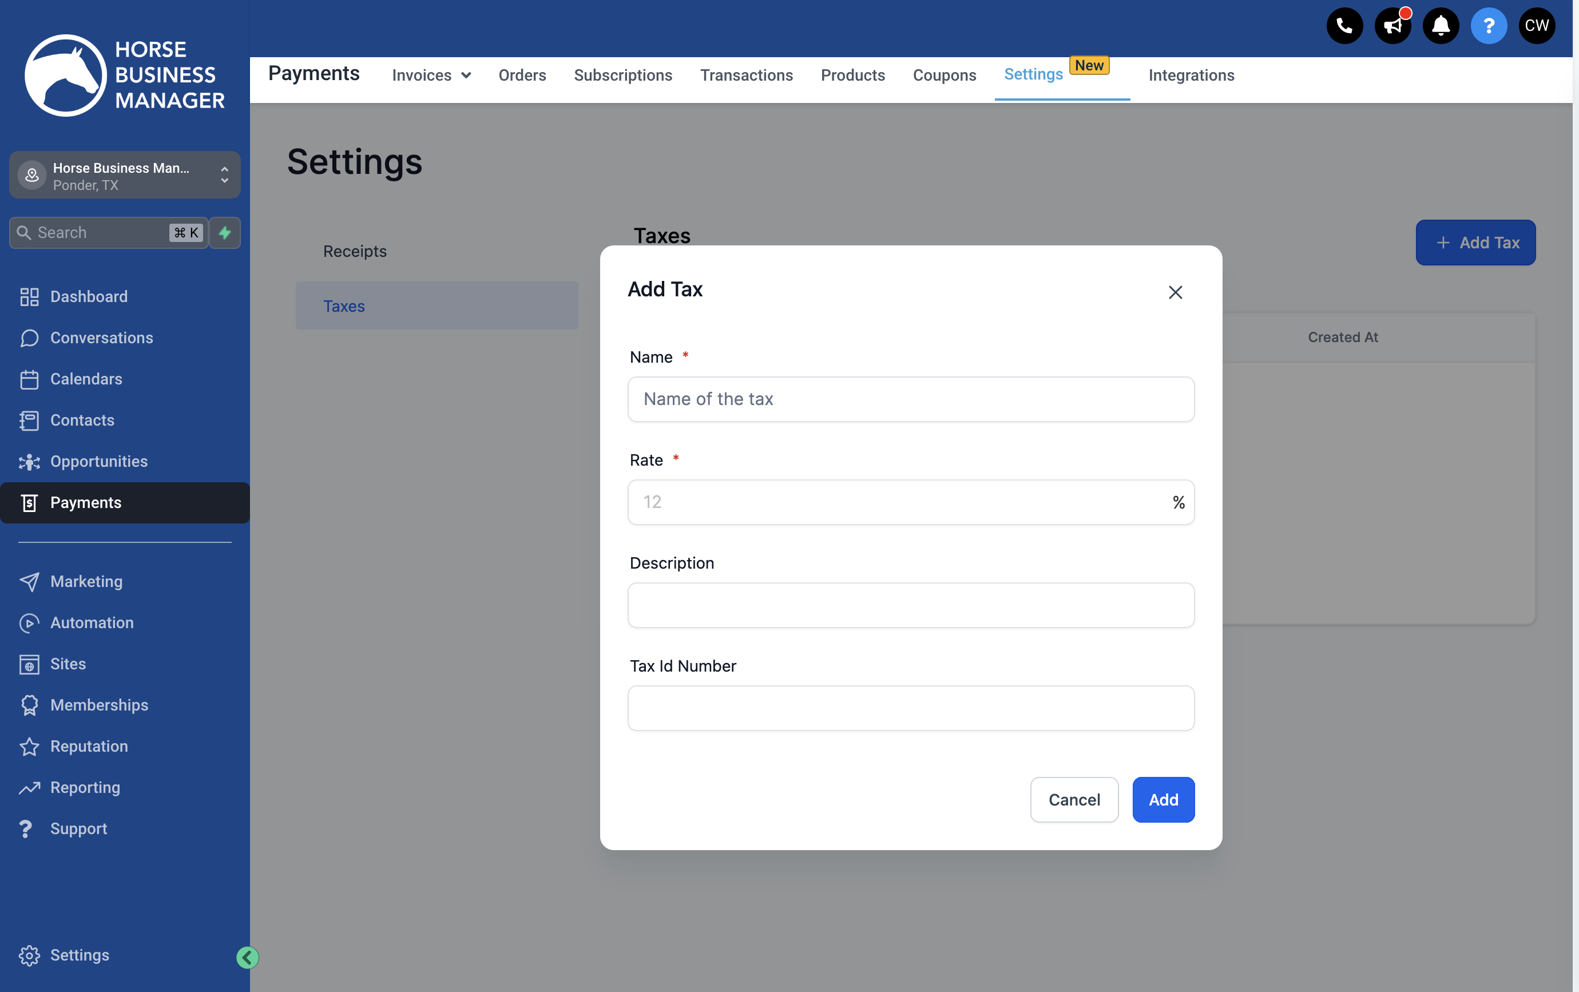Open Dashboard in the sidebar
Viewport: 1579px width, 992px height.
point(125,296)
